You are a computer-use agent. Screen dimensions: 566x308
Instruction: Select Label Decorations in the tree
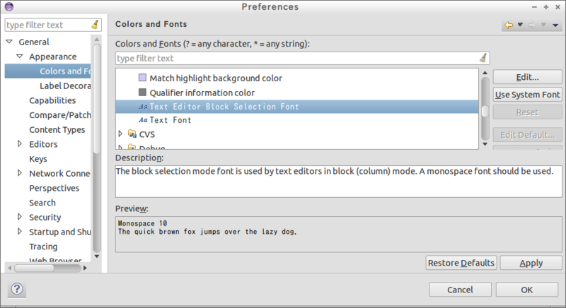point(65,85)
